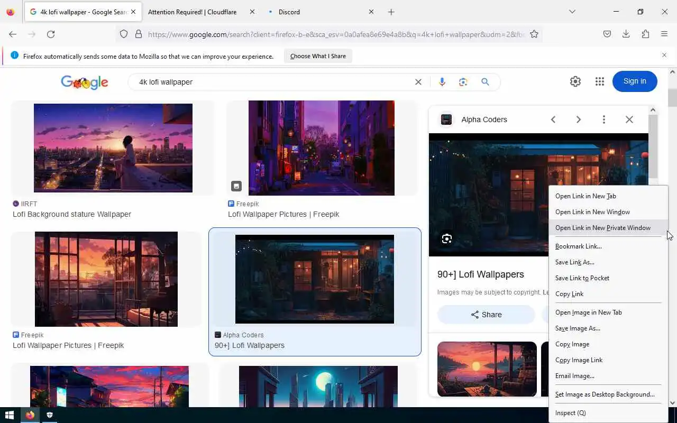The image size is (677, 423).
Task: Select Save Link to Pocket
Action: [x=608, y=278]
